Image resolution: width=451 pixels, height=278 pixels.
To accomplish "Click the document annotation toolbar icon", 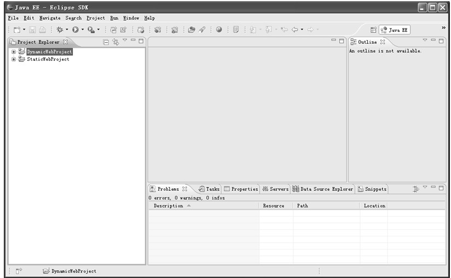I will [x=236, y=30].
